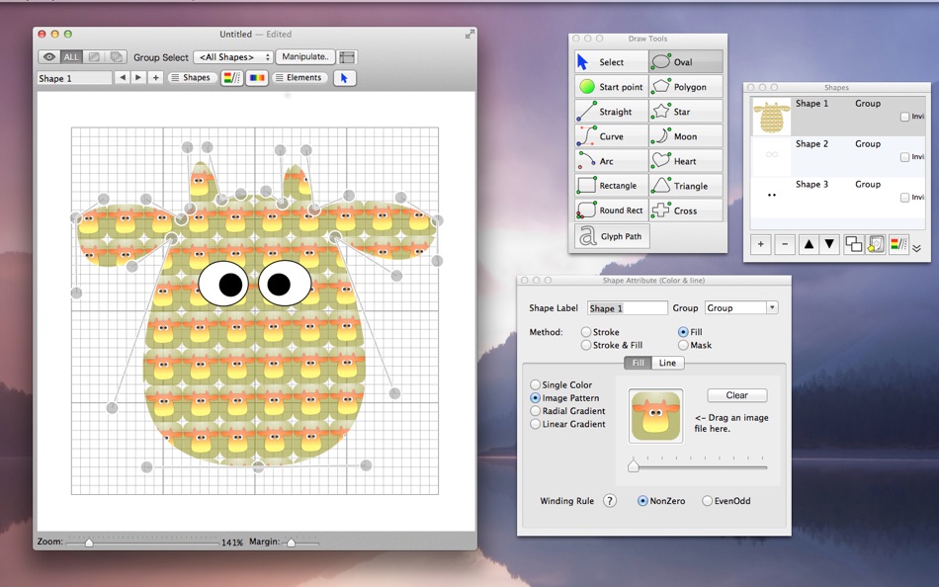Move selected shape up in Shapes list
The height and width of the screenshot is (587, 939).
pyautogui.click(x=809, y=244)
